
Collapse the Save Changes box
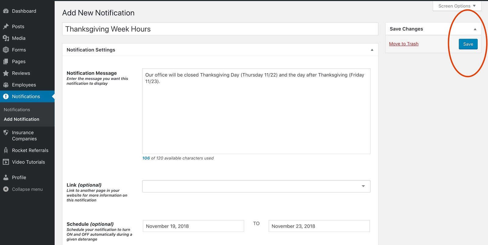[475, 29]
